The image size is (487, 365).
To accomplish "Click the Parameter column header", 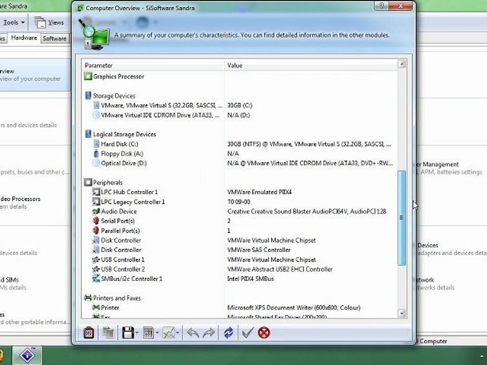I will point(153,65).
